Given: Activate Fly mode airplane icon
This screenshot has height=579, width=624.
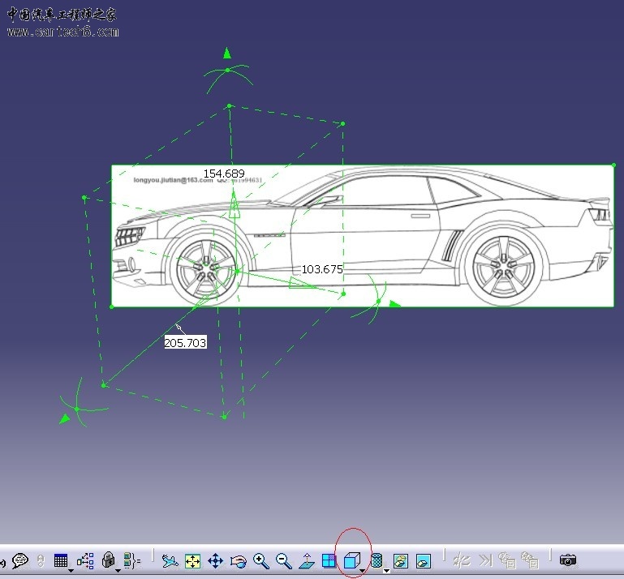Looking at the screenshot, I should (x=170, y=561).
